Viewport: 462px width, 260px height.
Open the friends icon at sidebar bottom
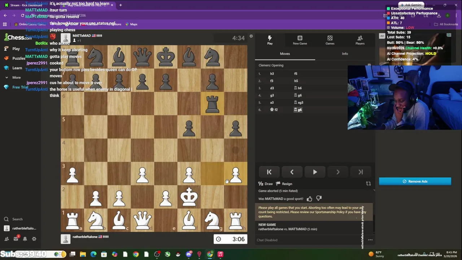(x=6, y=239)
